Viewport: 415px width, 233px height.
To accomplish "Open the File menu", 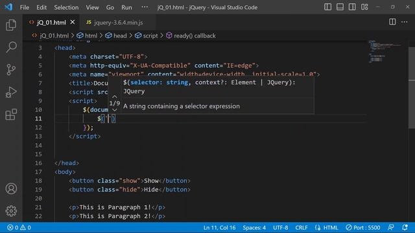I will pyautogui.click(x=25, y=7).
